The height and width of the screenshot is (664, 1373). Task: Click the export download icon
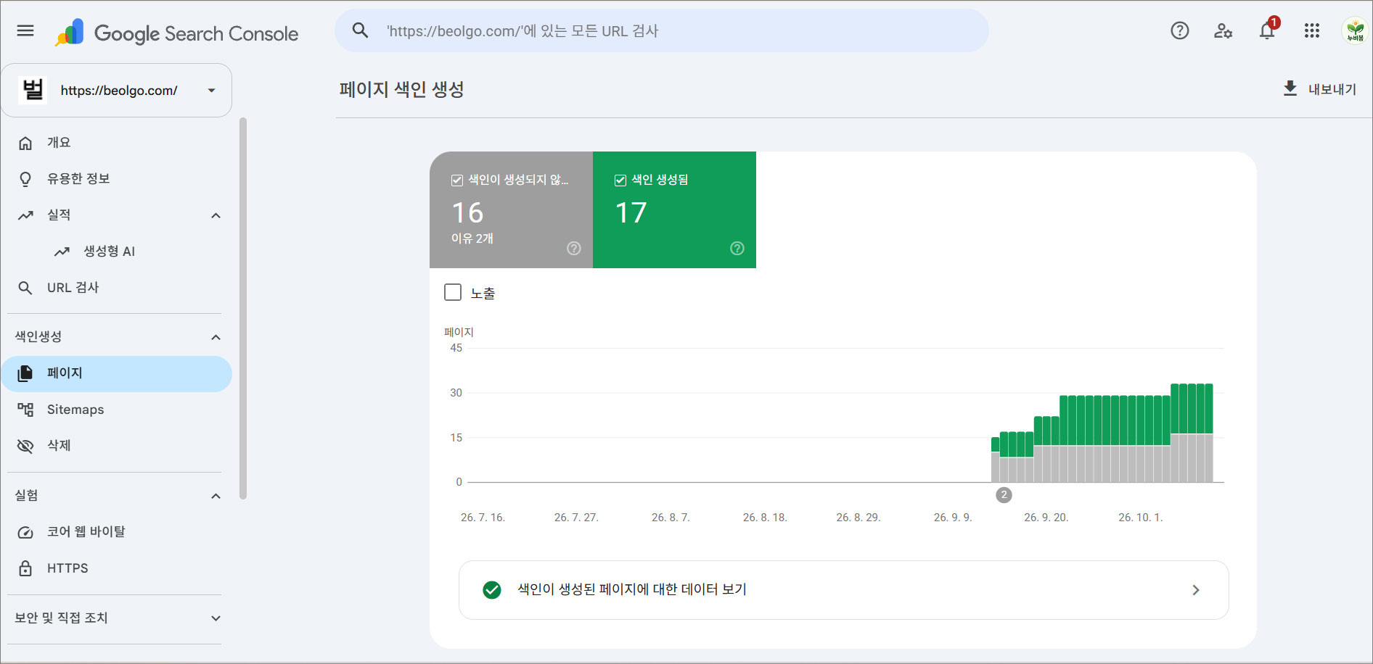pyautogui.click(x=1290, y=88)
